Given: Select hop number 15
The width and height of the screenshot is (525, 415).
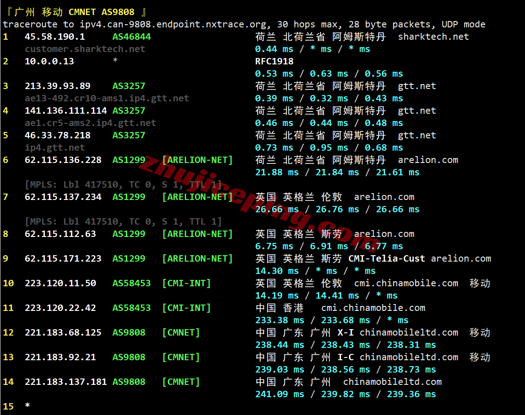Looking at the screenshot, I should 8,407.
